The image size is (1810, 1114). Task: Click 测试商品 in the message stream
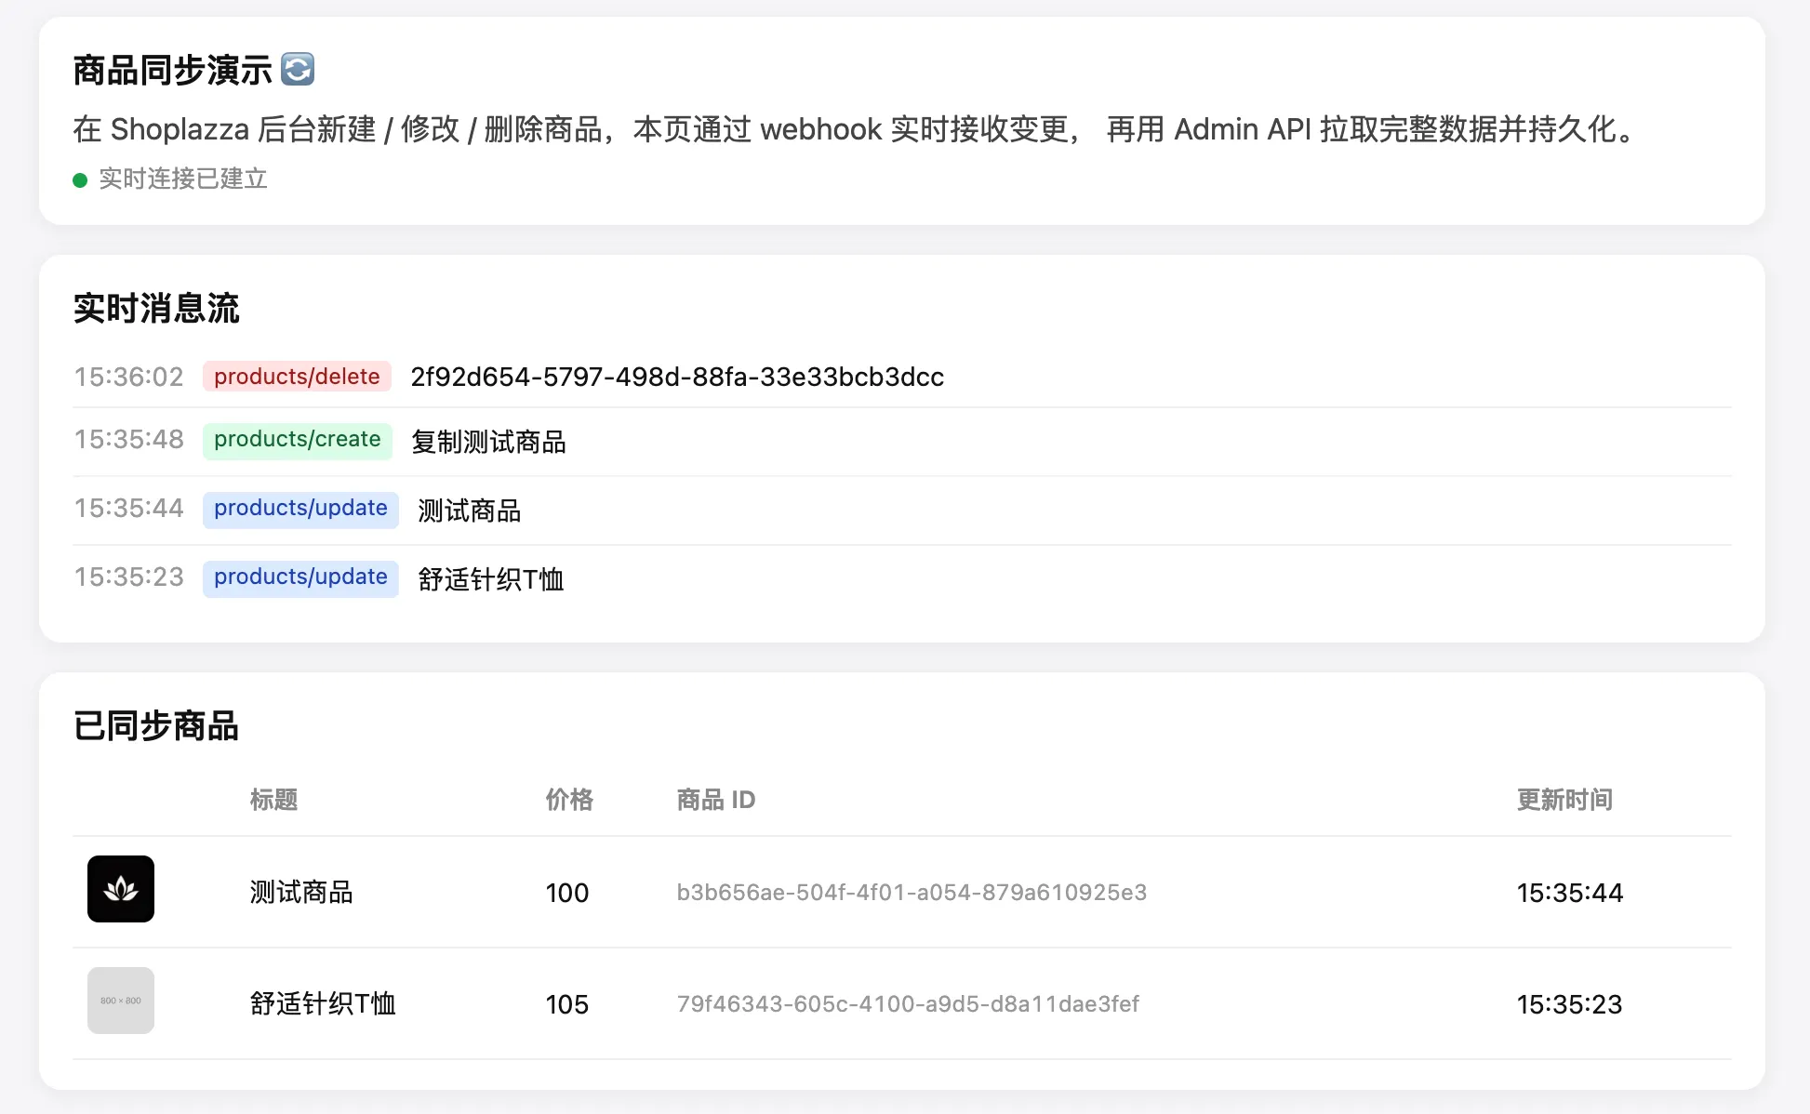point(469,511)
